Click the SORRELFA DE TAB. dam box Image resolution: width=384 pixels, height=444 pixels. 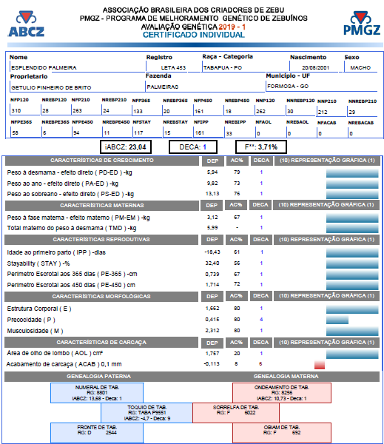(x=236, y=413)
